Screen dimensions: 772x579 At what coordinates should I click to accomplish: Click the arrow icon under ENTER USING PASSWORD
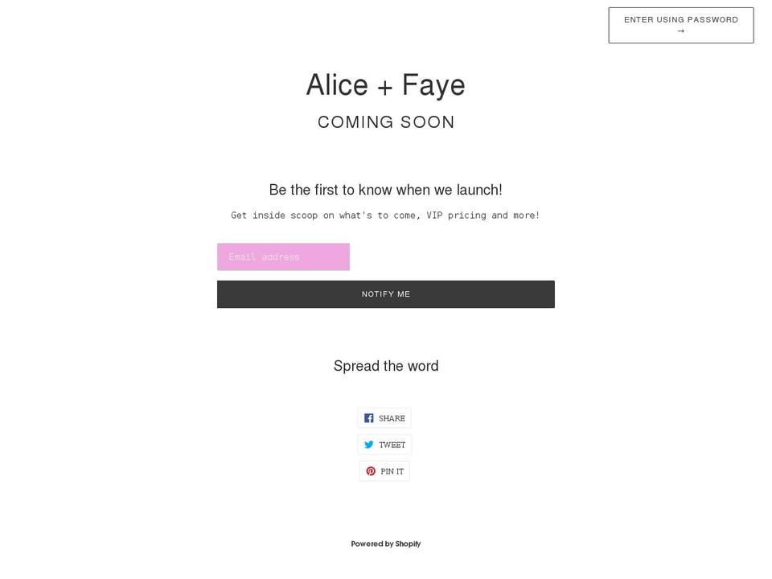tap(680, 31)
